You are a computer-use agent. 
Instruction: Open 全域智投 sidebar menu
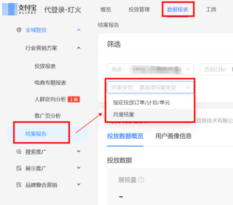(36, 30)
